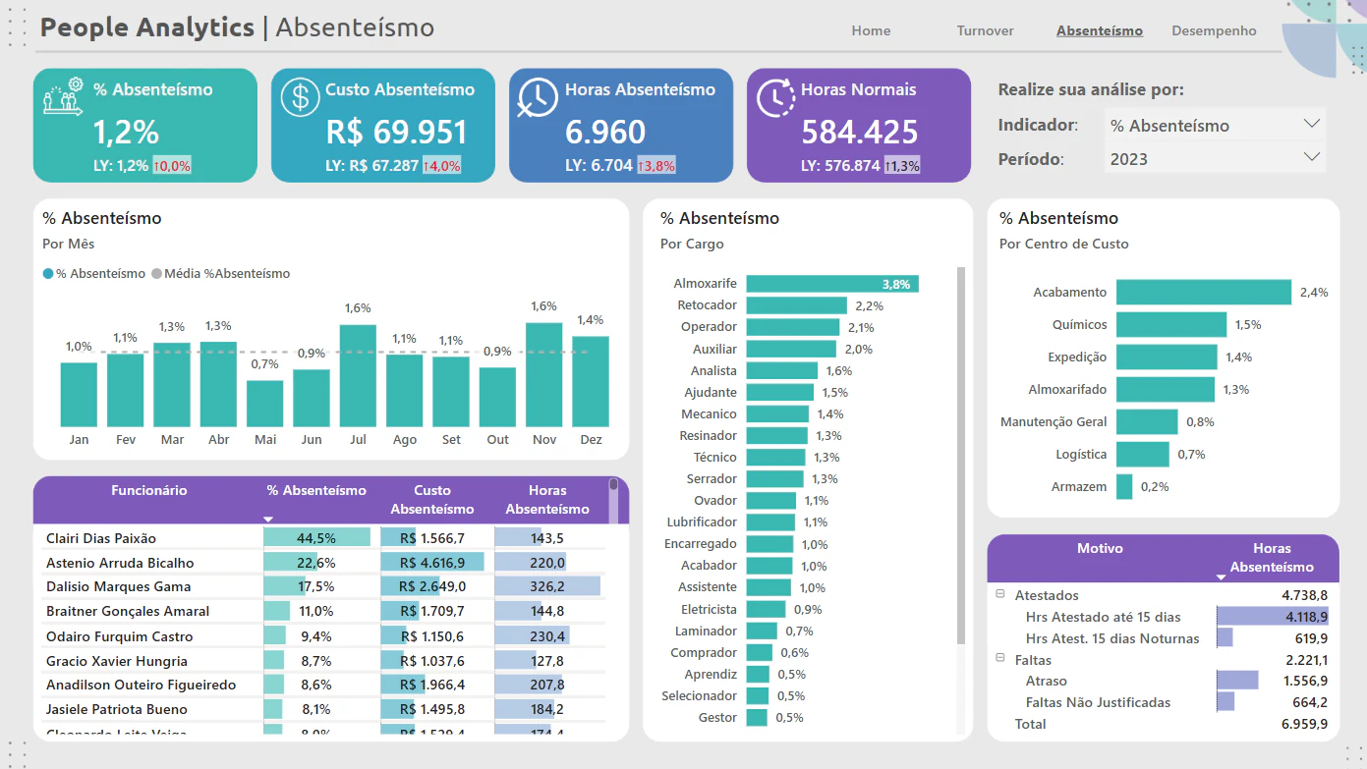Sort employee table by Horas Absenteísmo header
The image size is (1367, 769).
pos(547,499)
